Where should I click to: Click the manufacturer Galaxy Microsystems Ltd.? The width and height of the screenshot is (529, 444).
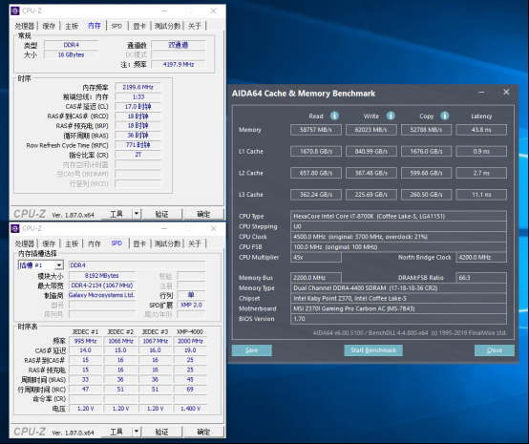click(102, 295)
